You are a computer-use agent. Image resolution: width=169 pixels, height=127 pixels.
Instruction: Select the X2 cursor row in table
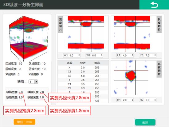(83, 76)
